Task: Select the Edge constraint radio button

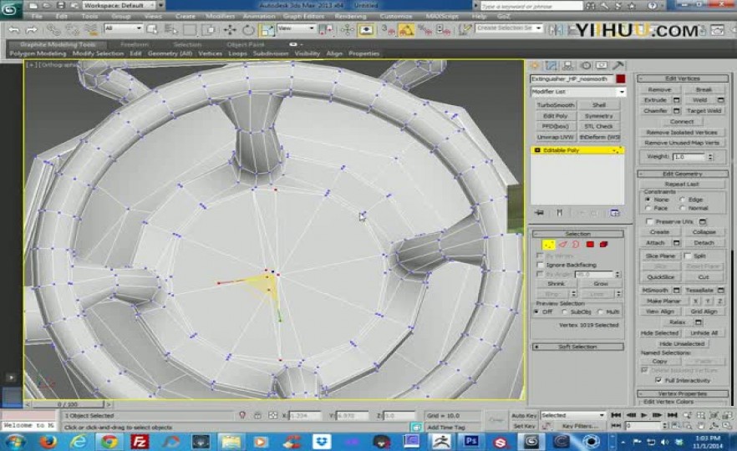Action: pyautogui.click(x=683, y=200)
